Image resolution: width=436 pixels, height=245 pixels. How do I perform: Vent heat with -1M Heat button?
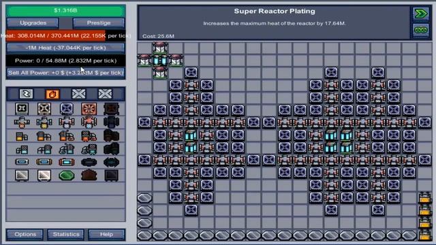click(x=65, y=48)
